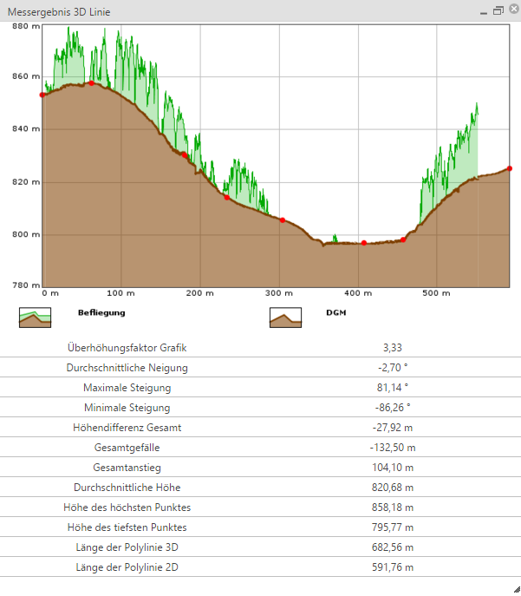
Task: Select the Überhöhungsfaktor Grafik value 3,33
Action: click(392, 348)
